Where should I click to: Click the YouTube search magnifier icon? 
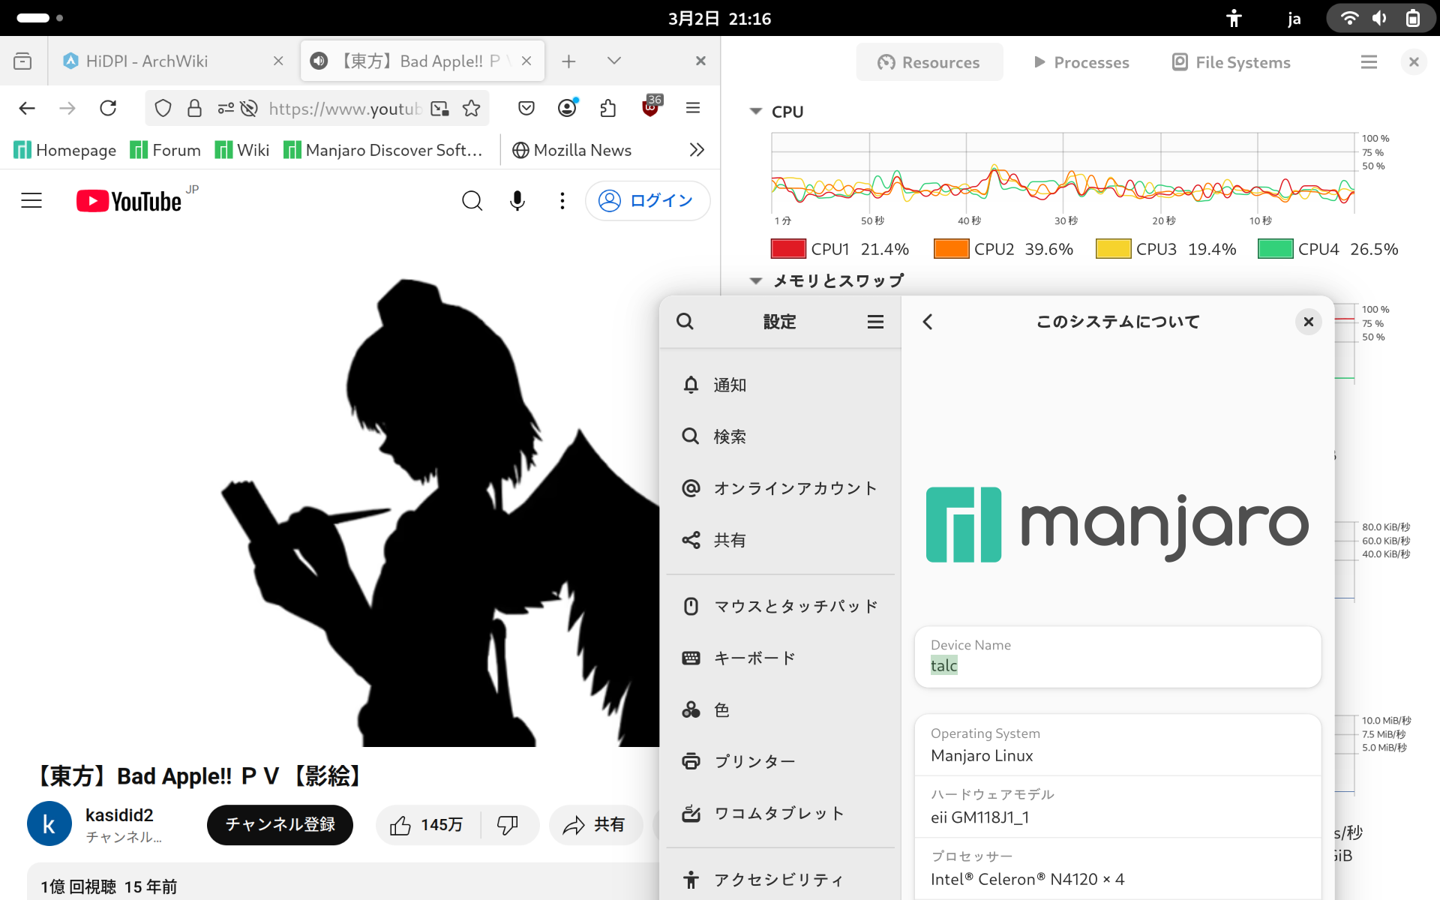472,200
